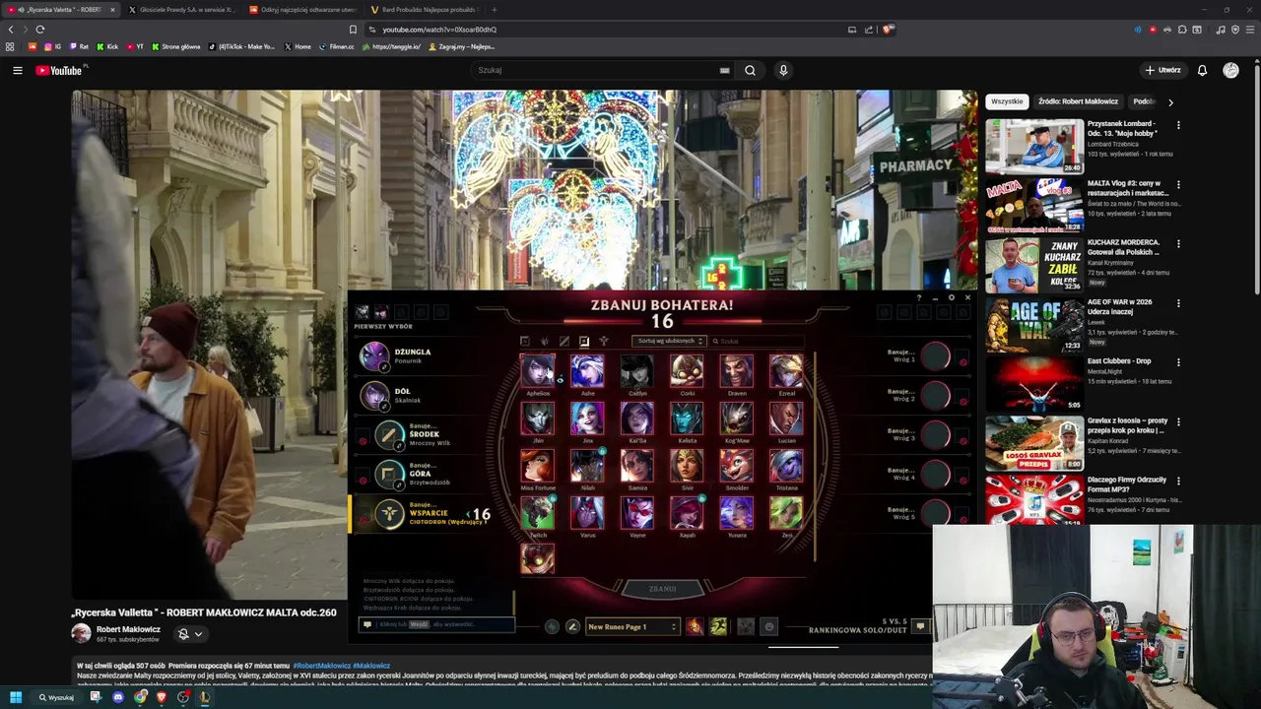The height and width of the screenshot is (709, 1261).
Task: Click the Jinx champion portrait
Action: [587, 419]
